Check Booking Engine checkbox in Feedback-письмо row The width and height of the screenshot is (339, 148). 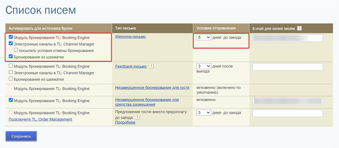tap(11, 66)
